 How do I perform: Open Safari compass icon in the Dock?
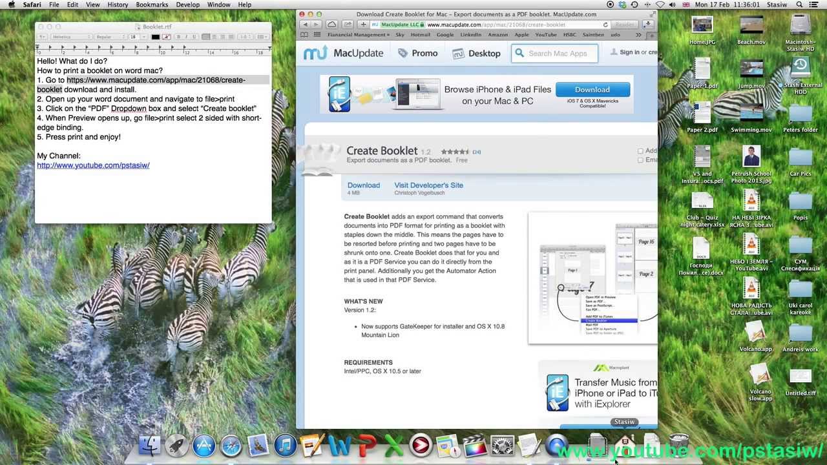click(x=231, y=446)
